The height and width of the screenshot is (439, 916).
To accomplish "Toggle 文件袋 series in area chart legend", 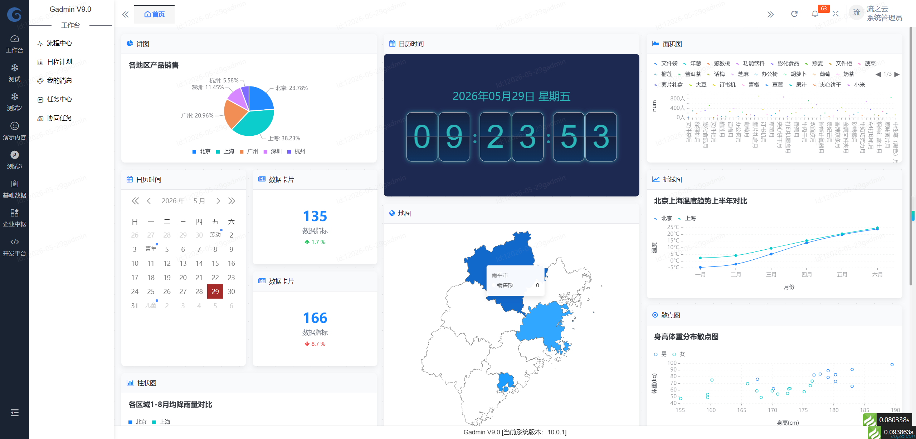I will (x=666, y=63).
